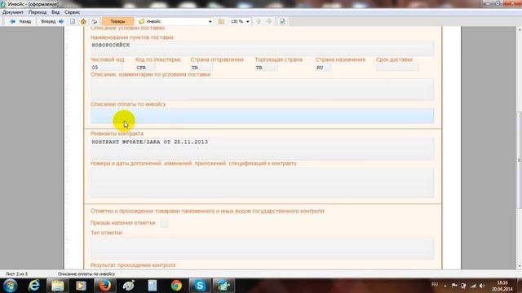Click the Страна отправления field TR
522x293 pixels.
[x=201, y=68]
